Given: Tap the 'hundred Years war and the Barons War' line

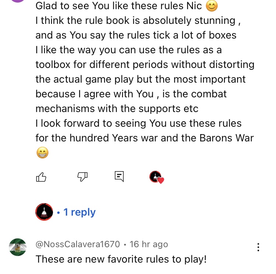Looking at the screenshot, I should 145,138.
